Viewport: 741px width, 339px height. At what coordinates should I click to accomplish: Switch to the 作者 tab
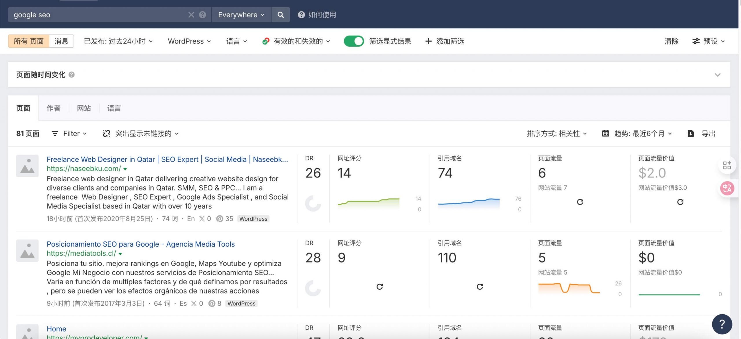pyautogui.click(x=54, y=108)
